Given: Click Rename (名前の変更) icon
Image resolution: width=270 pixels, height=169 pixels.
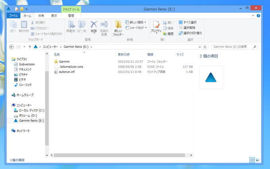Looking at the screenshot, I should tap(104, 25).
